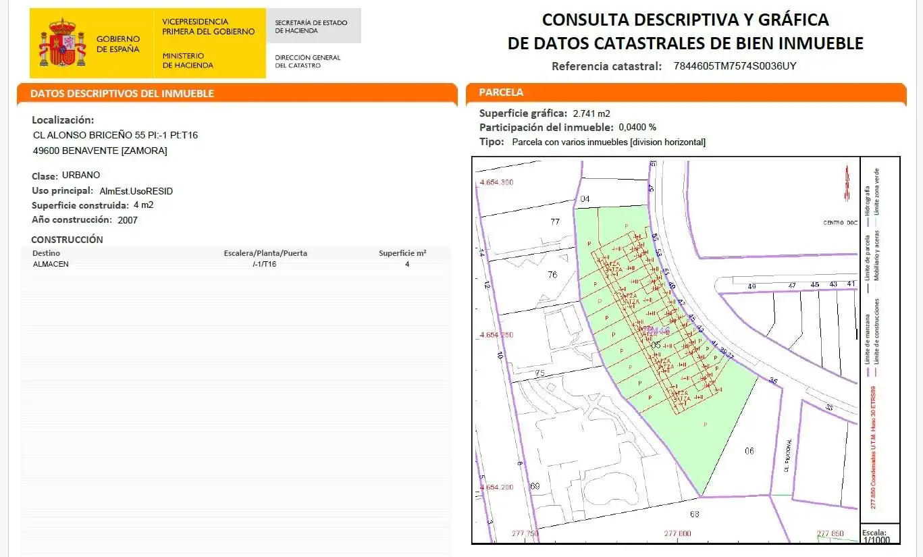Click 'Parcela con varios inmuebles' type text

click(x=609, y=142)
